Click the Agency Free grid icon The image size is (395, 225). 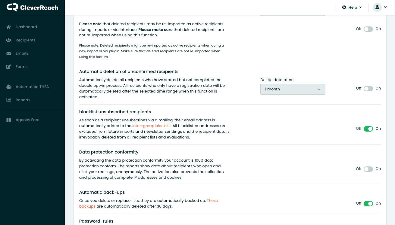pos(9,120)
